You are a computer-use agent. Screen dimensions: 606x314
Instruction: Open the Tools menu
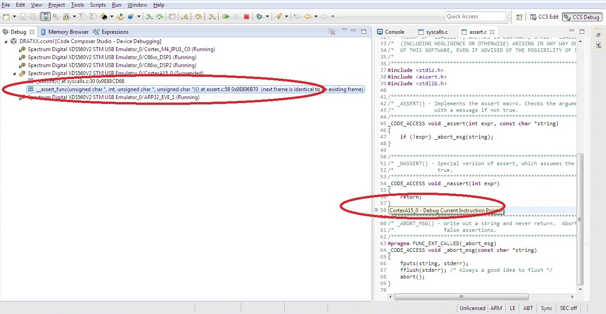tap(77, 5)
